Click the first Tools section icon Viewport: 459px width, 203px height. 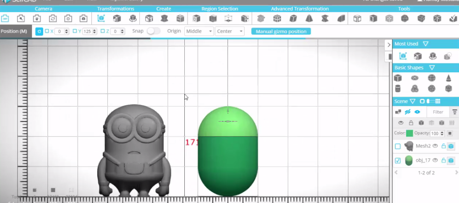357,18
